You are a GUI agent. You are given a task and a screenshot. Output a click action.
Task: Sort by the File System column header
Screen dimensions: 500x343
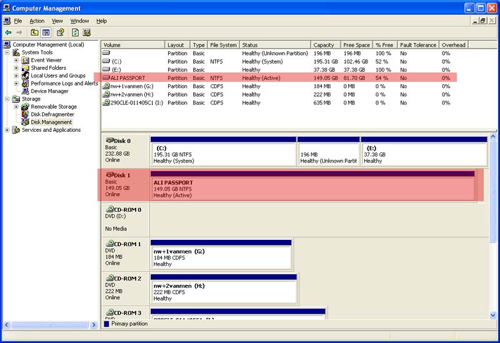224,45
